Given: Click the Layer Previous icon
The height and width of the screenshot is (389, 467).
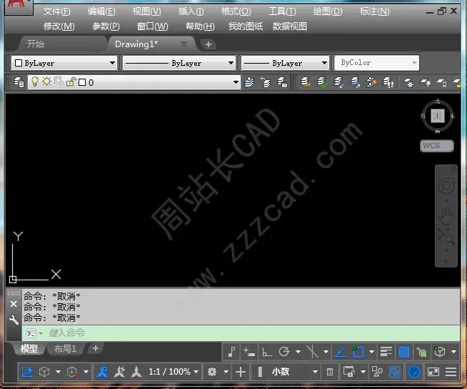Looking at the screenshot, I should coord(266,82).
